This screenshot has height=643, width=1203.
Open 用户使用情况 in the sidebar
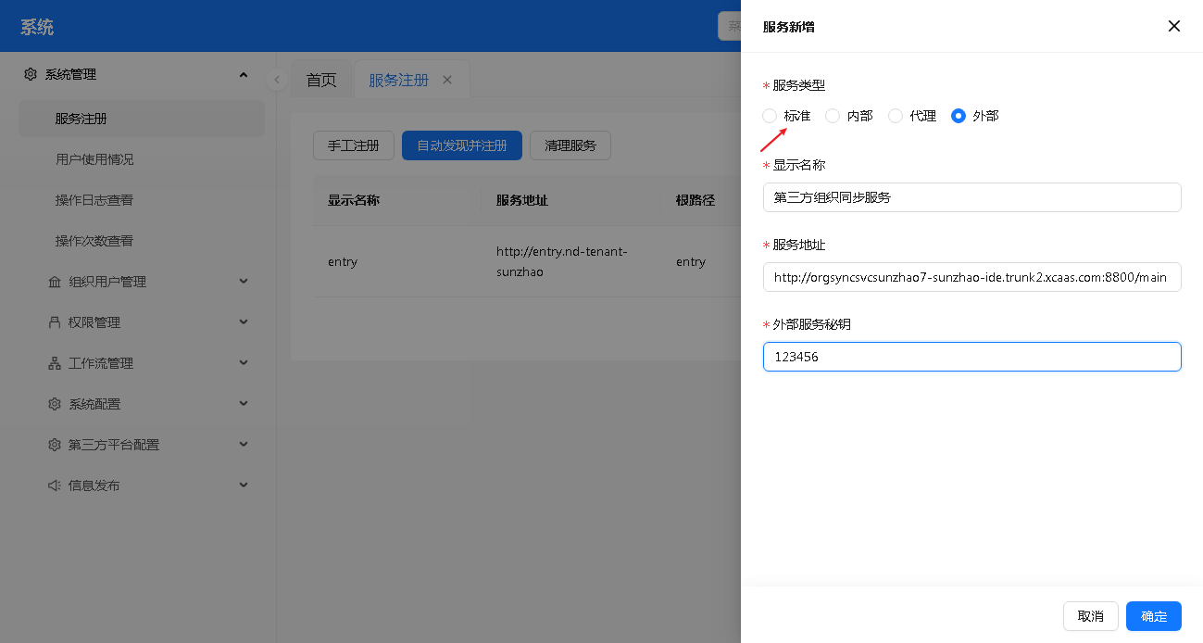(142, 159)
